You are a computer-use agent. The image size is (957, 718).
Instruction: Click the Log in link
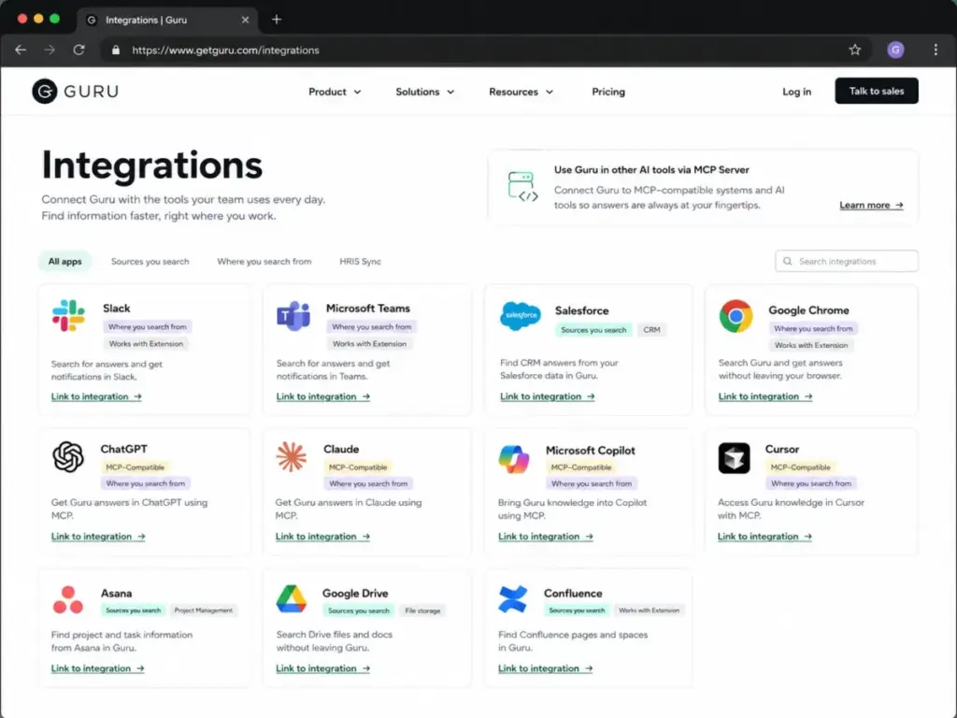[x=796, y=92]
